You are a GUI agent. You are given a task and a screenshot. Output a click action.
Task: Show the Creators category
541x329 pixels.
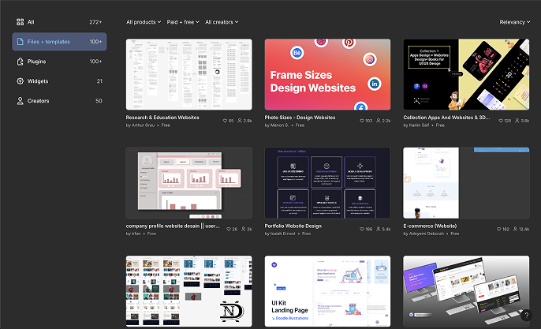point(59,101)
